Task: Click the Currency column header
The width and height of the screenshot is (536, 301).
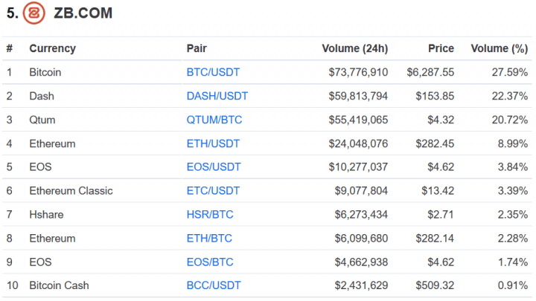Action: pyautogui.click(x=52, y=49)
